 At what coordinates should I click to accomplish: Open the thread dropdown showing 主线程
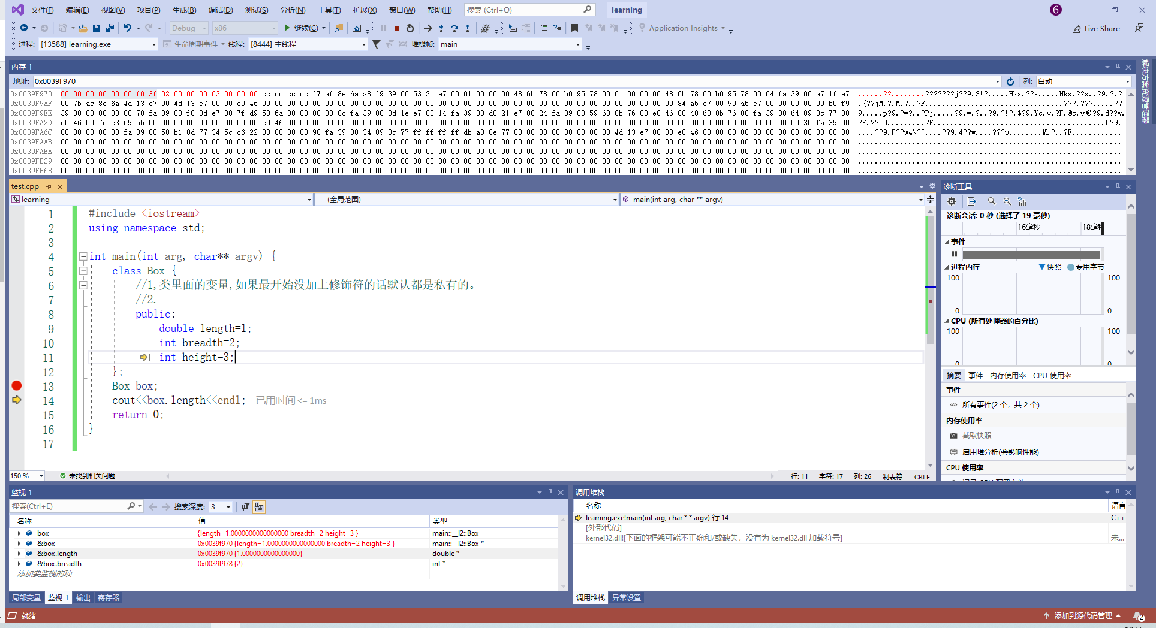[308, 44]
